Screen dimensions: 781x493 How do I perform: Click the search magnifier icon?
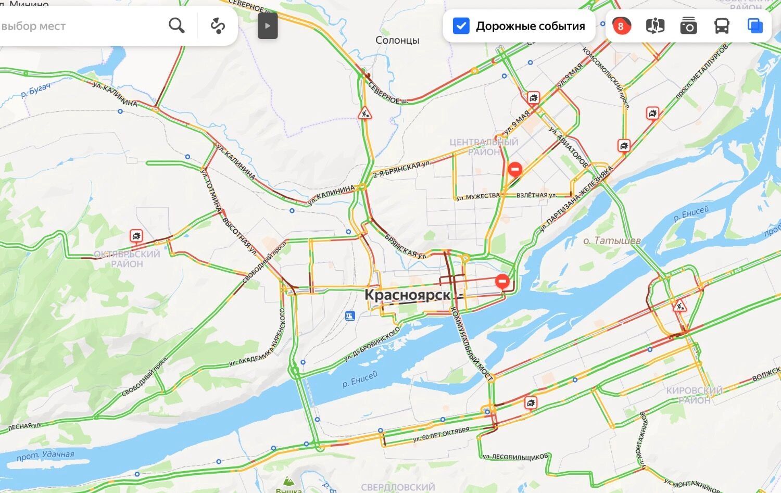177,26
